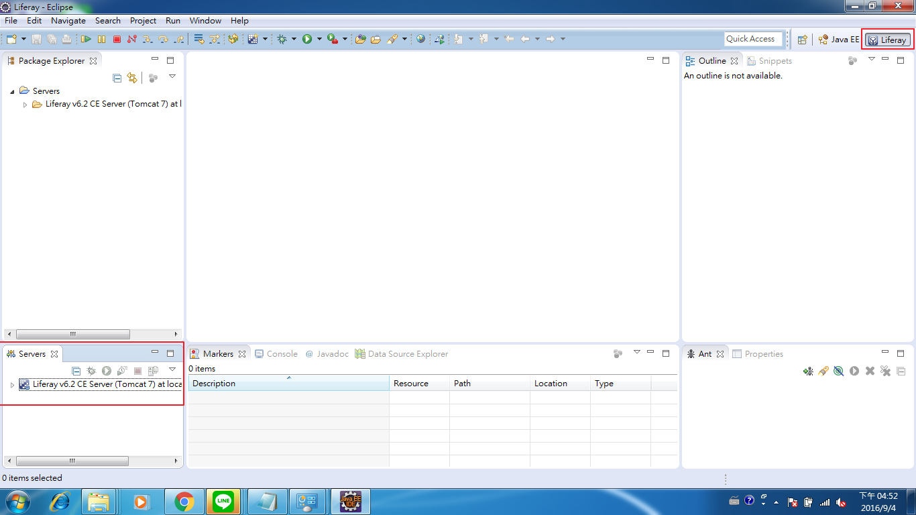Switch to the Data Source Explorer tab
The width and height of the screenshot is (916, 515).
402,354
